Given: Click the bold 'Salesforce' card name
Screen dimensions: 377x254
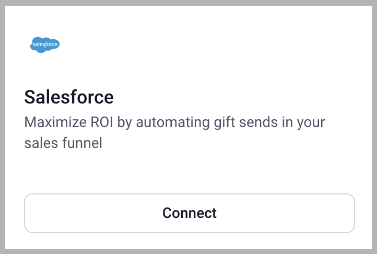Looking at the screenshot, I should [x=69, y=97].
